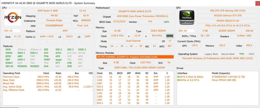Click the NVIDIA GeForce GTX 970 field
The width and height of the screenshot is (260, 108).
click(x=227, y=16)
